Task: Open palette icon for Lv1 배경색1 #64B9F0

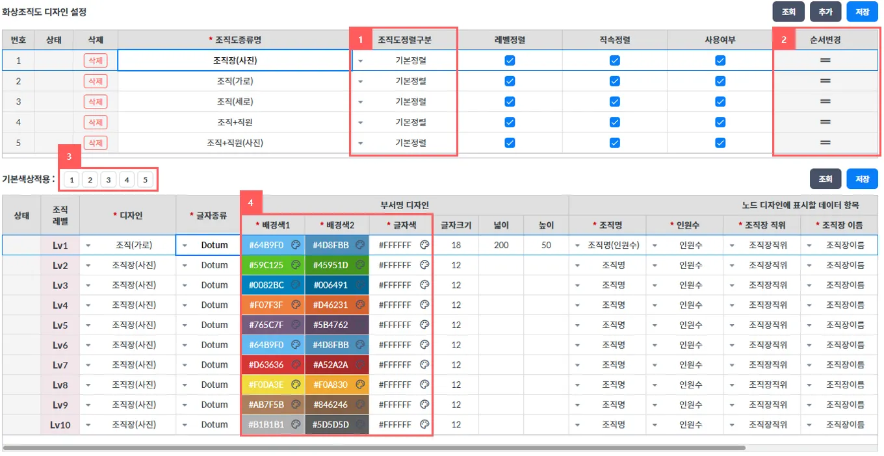Action: [296, 245]
